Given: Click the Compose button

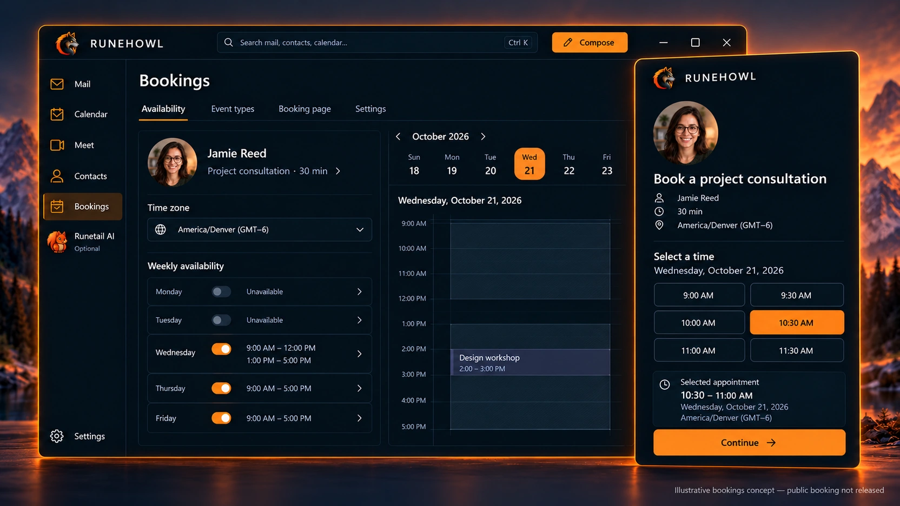Looking at the screenshot, I should [x=590, y=42].
